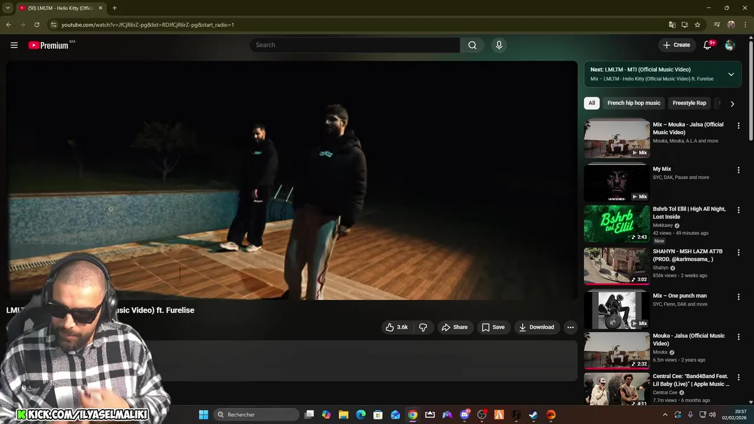Focus the YouTube search field
This screenshot has width=754, height=424.
(x=355, y=45)
